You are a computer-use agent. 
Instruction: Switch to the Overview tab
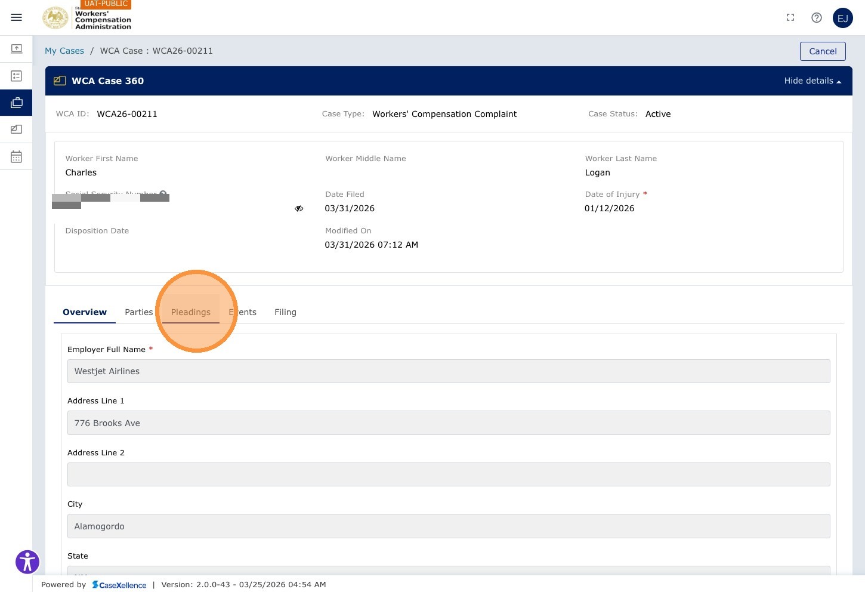[85, 312]
